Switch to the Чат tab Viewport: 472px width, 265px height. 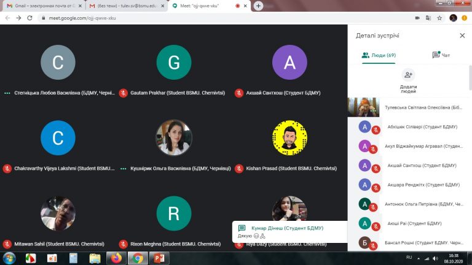(436, 55)
